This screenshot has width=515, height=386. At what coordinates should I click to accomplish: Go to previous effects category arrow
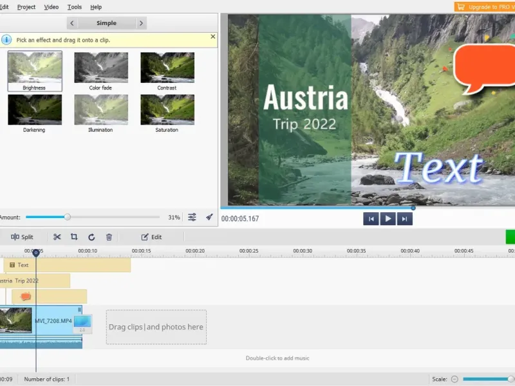pyautogui.click(x=72, y=23)
